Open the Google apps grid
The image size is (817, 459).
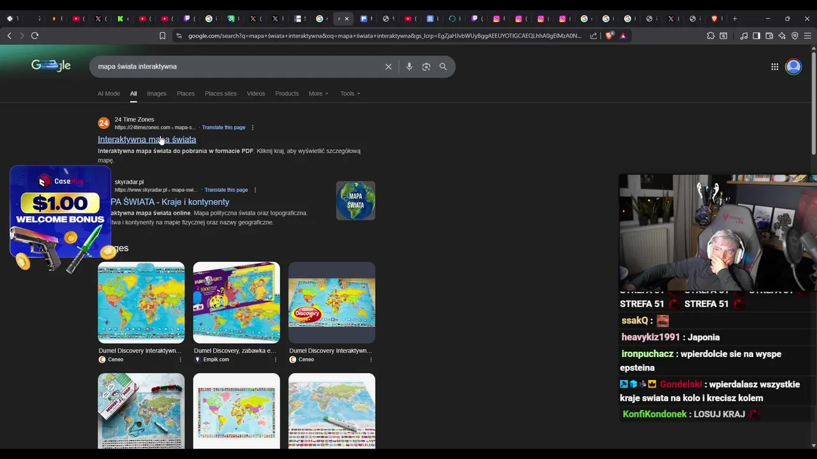click(774, 66)
